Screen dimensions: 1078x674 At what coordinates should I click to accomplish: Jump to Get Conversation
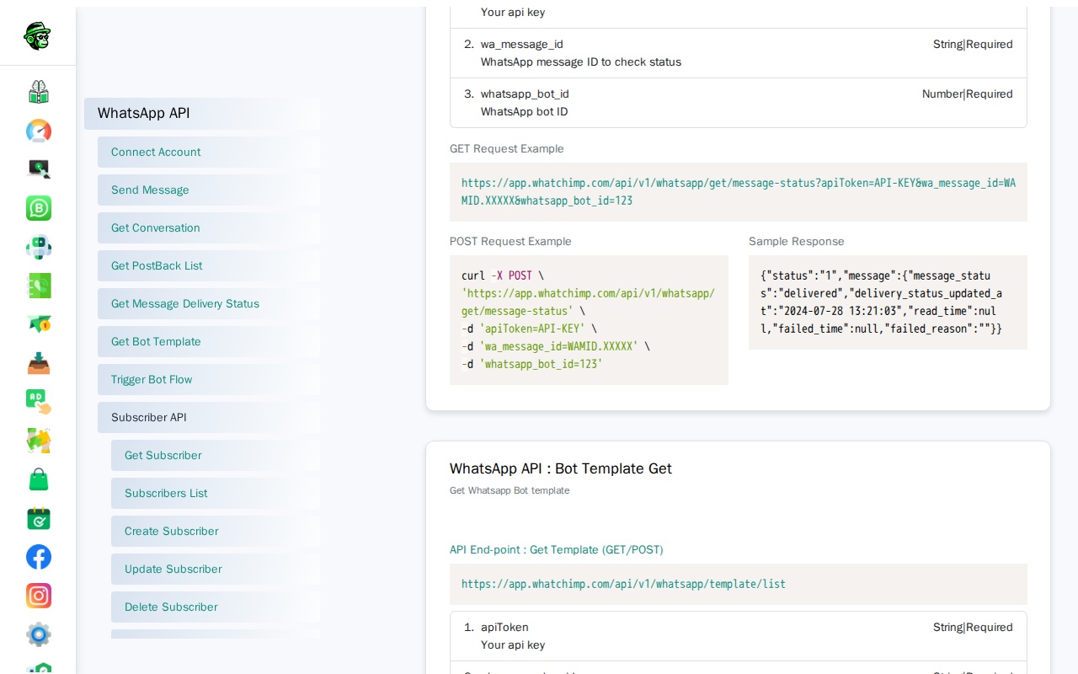point(209,228)
